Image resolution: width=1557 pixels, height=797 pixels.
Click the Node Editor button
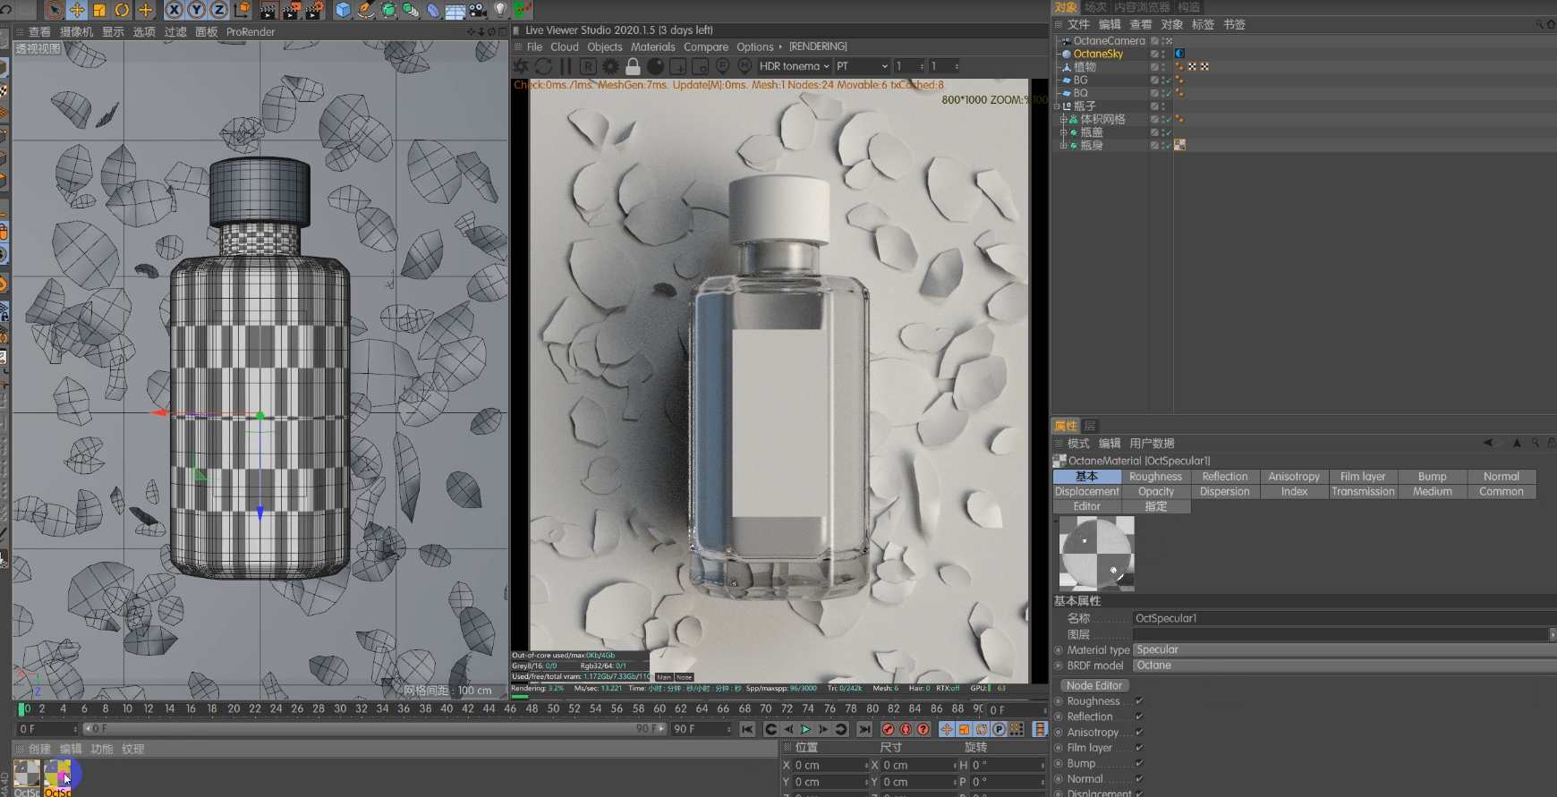(x=1094, y=686)
